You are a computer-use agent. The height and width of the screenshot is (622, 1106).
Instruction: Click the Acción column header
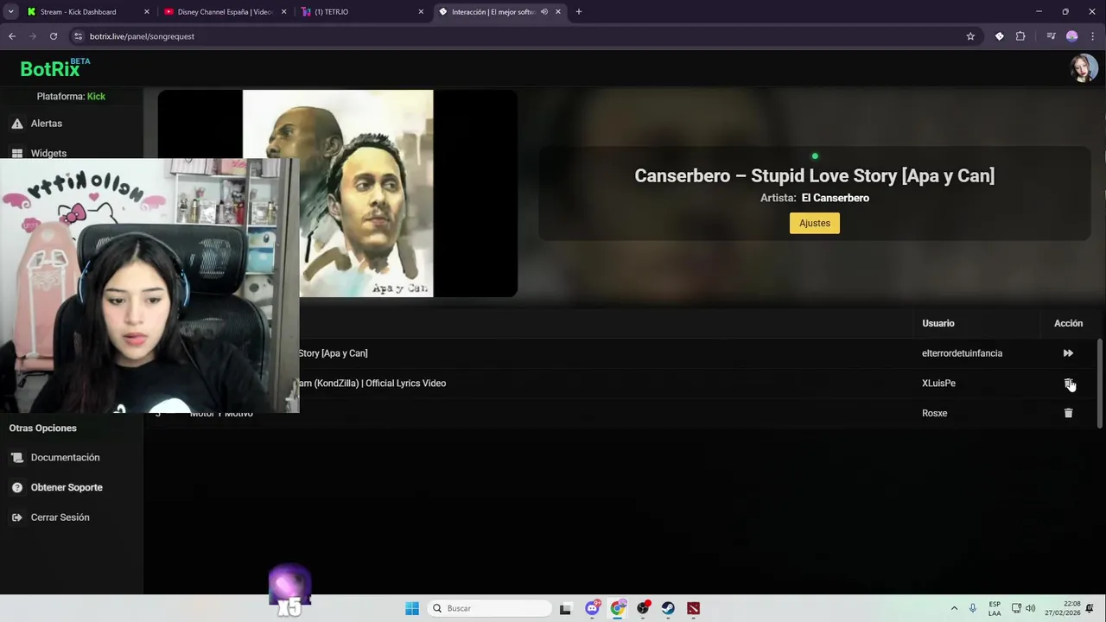pyautogui.click(x=1068, y=323)
